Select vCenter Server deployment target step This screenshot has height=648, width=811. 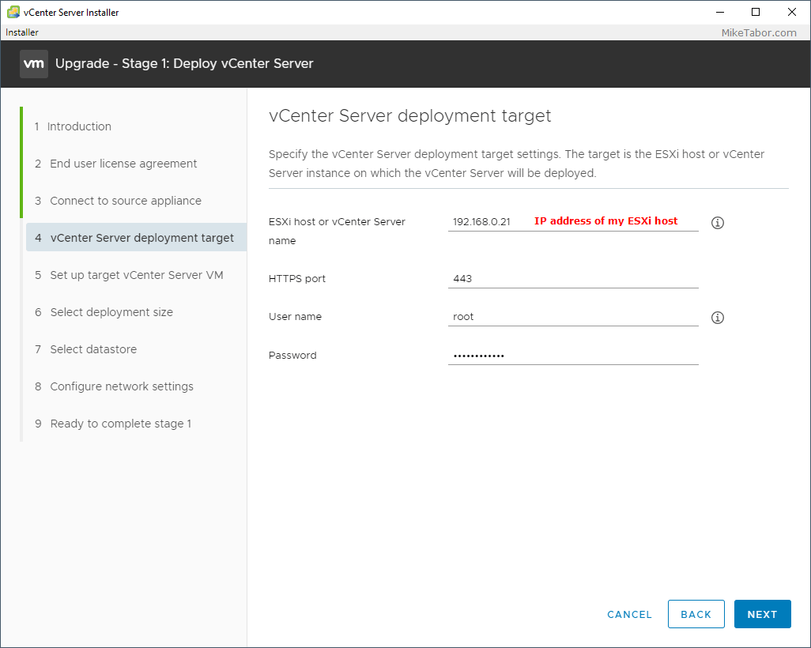(x=136, y=237)
